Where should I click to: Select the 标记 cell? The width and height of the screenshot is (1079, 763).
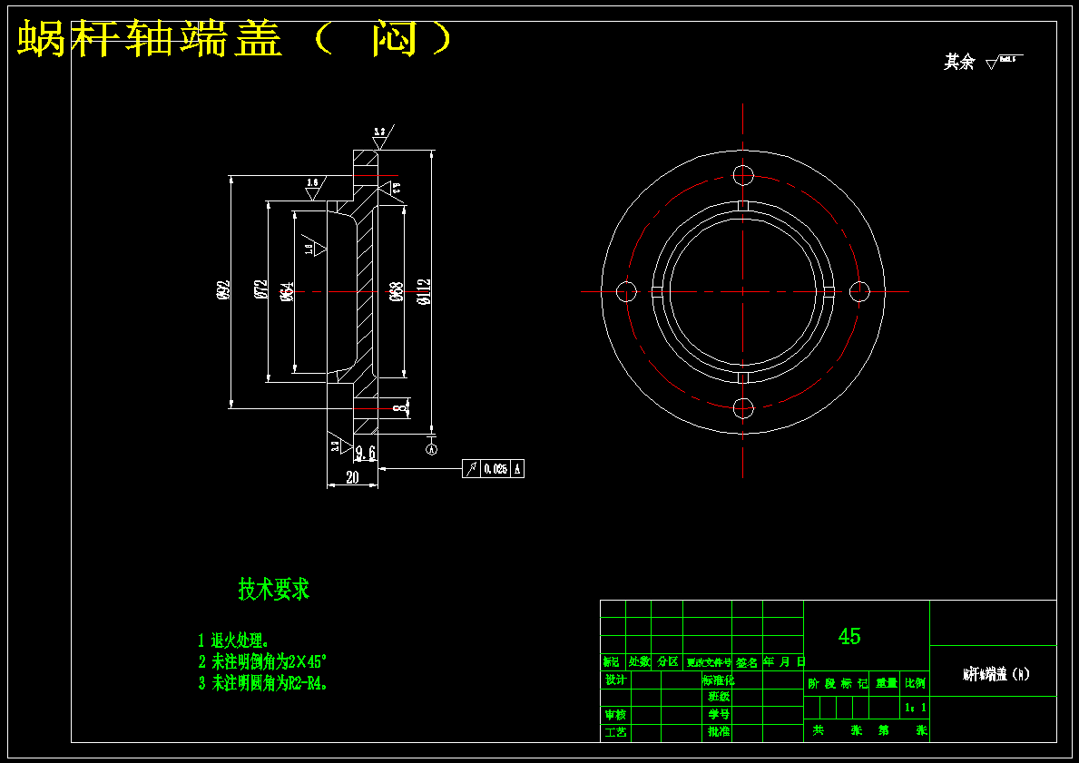[612, 662]
